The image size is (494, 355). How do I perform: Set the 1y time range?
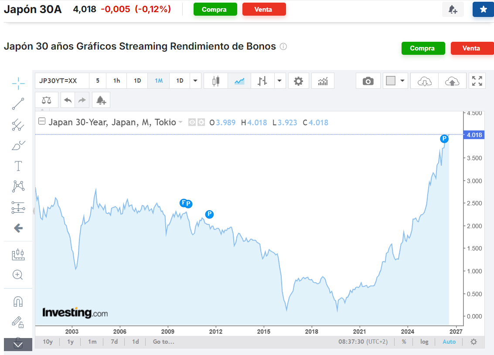[70, 342]
